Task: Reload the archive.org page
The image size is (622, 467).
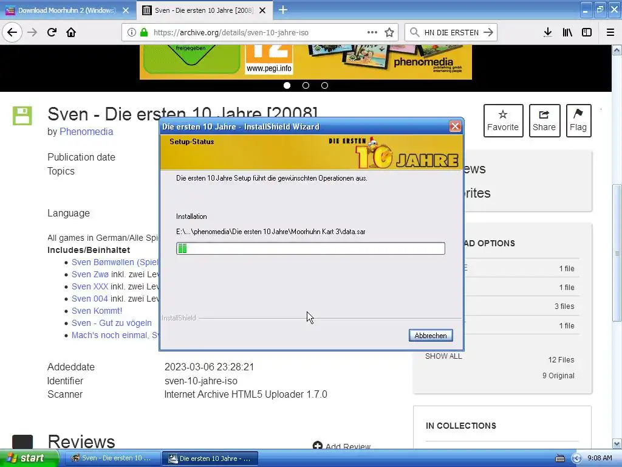Action: tap(52, 33)
